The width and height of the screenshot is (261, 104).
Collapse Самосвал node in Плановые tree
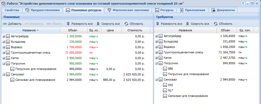[x=4, y=74]
